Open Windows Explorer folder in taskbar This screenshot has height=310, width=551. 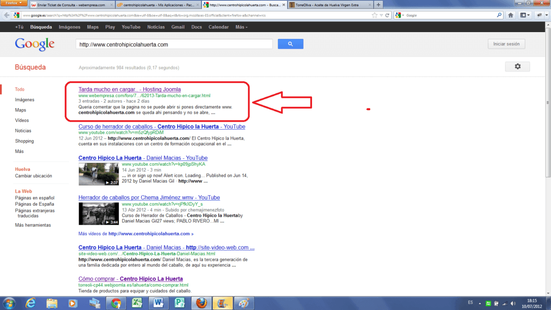click(x=52, y=303)
